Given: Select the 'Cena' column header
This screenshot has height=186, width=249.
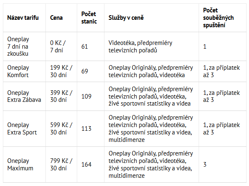Looking at the screenshot, I should click(x=56, y=18).
